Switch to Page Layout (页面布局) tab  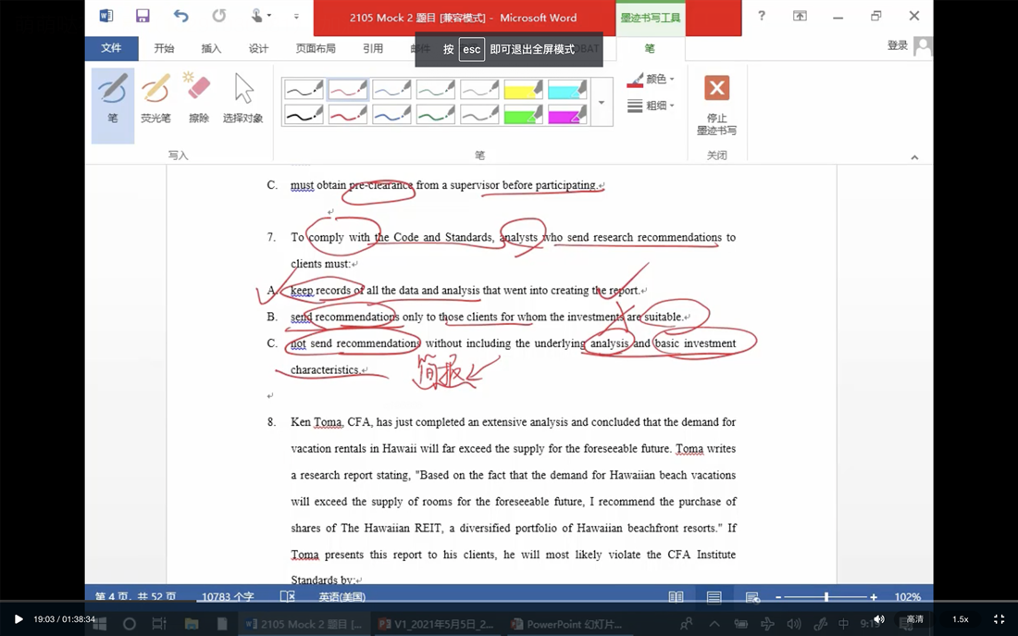tap(316, 48)
